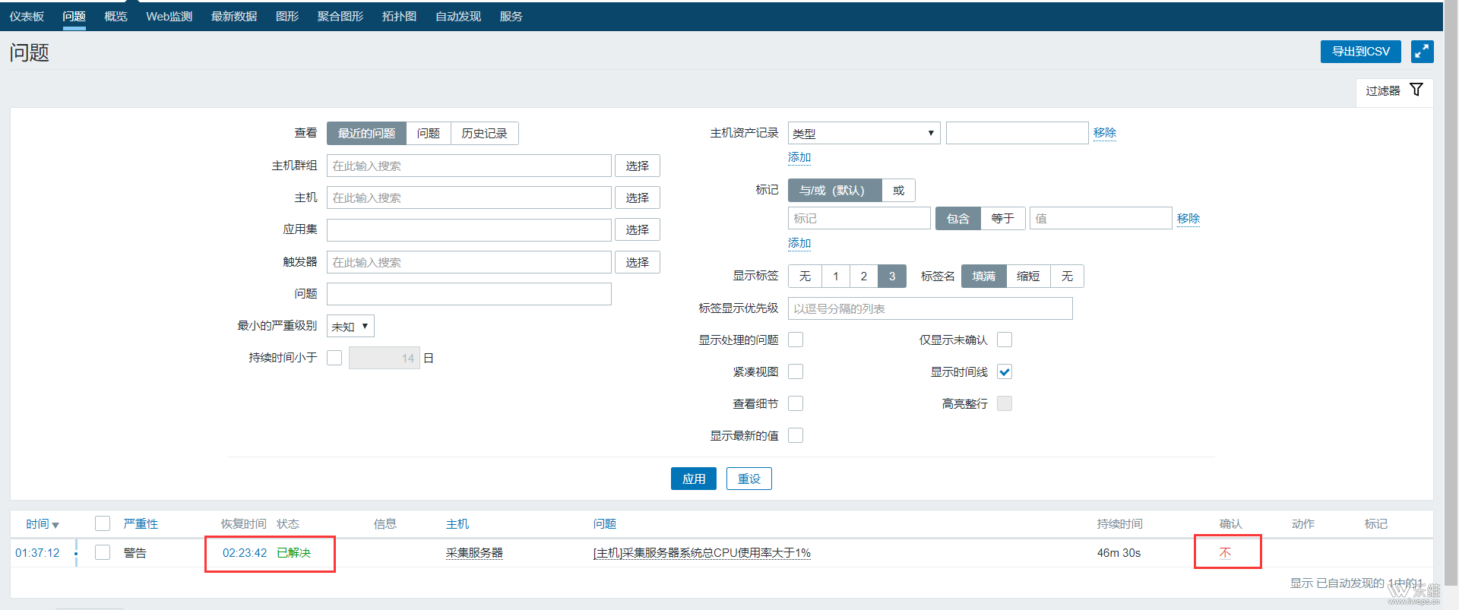The height and width of the screenshot is (610, 1459).
Task: Click 选择 button for 触发器
Action: (637, 262)
